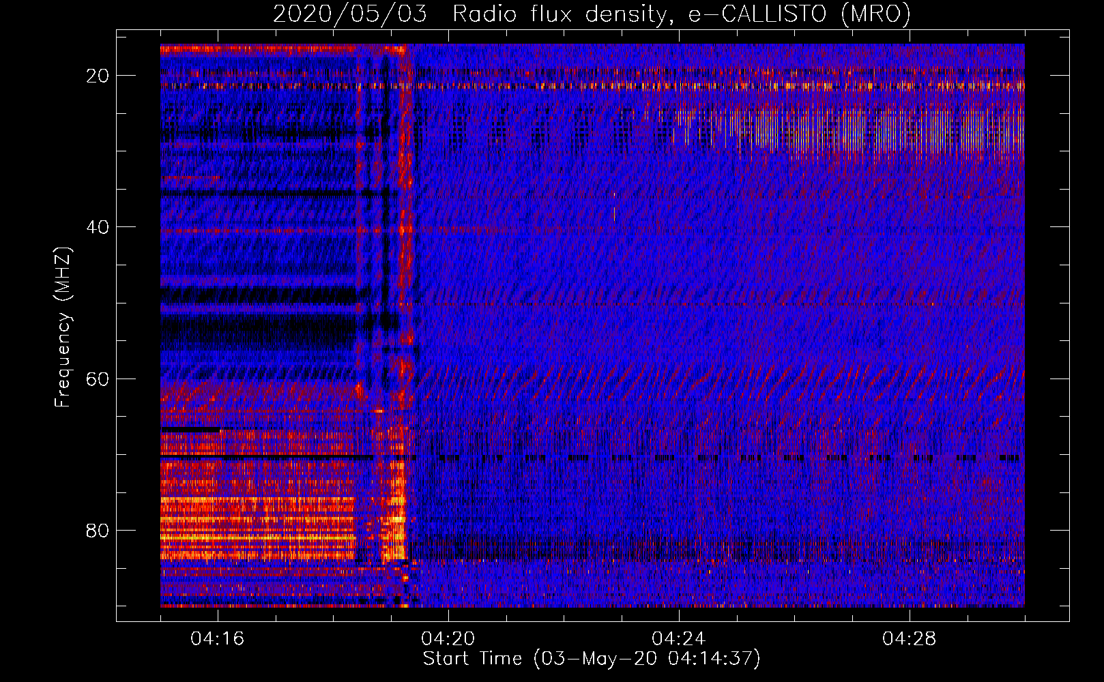Click the plot title '2020/05/03 Radio flux density, e-CALLISTO (MRO)'

[592, 14]
